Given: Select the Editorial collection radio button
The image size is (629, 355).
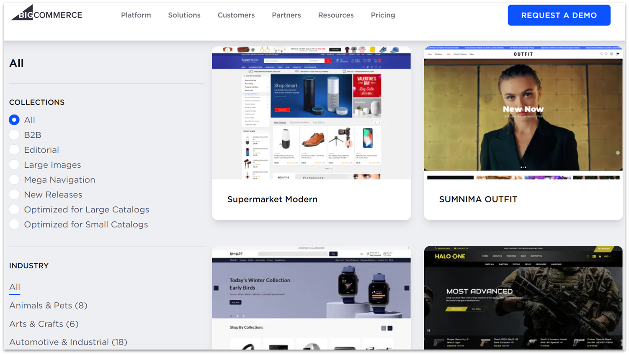Looking at the screenshot, I should tap(14, 150).
